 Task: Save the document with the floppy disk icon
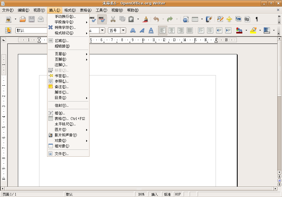[32, 19]
